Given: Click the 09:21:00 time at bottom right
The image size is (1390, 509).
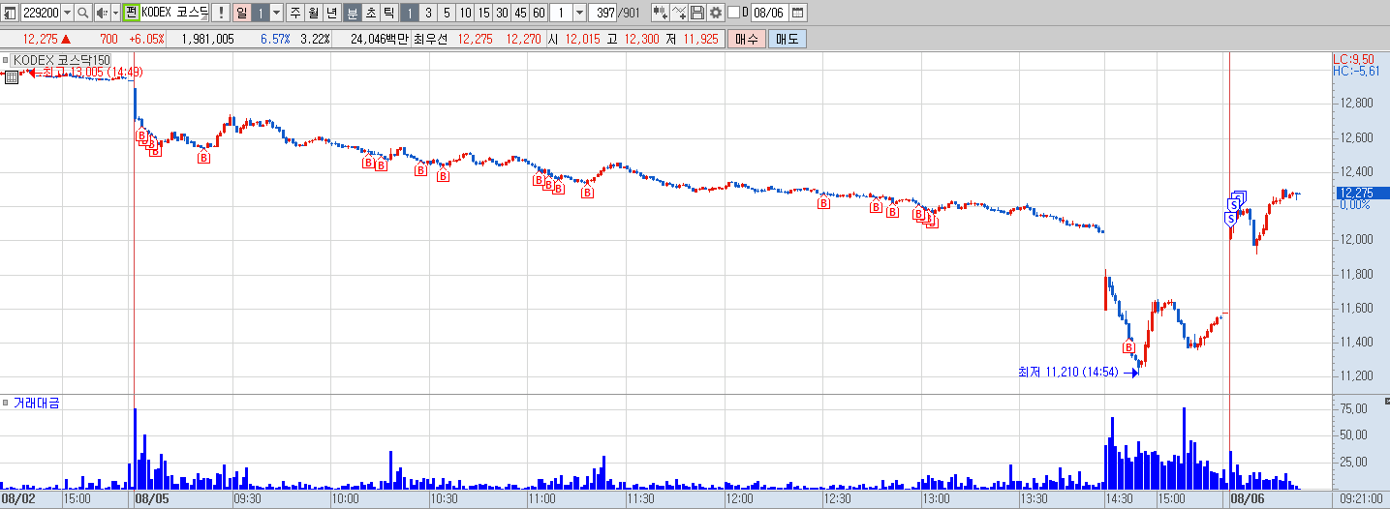Looking at the screenshot, I should 1361,499.
